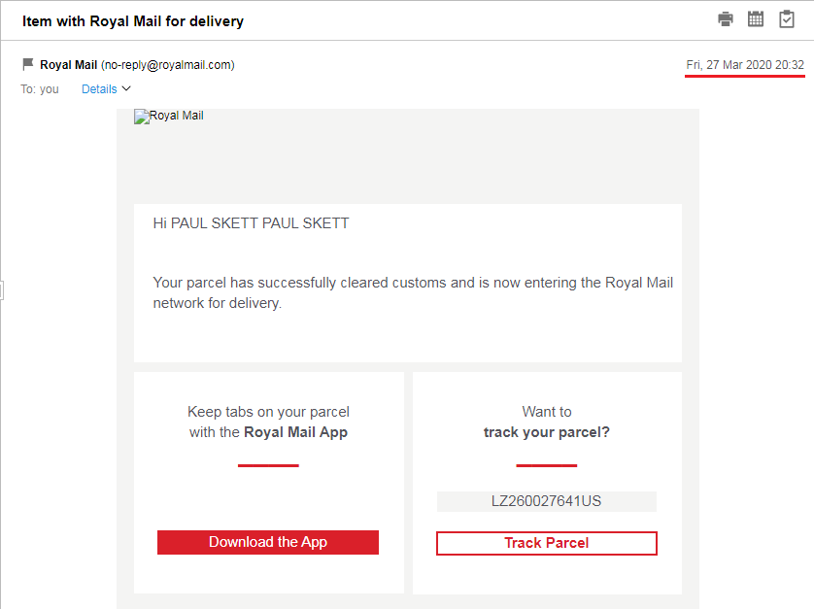The image size is (814, 609).
Task: Select tracking number LZ260027641US
Action: [x=546, y=501]
